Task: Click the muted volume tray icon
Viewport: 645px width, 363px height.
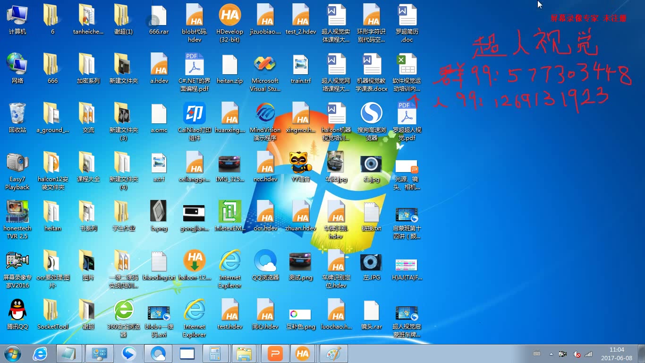Action: (576, 354)
